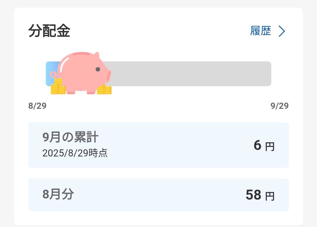317x227 pixels.
Task: Open the 履歴 history link
Action: click(x=261, y=31)
